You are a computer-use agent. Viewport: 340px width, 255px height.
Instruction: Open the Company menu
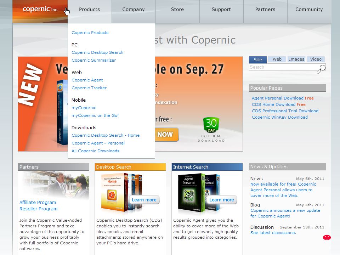tap(134, 9)
